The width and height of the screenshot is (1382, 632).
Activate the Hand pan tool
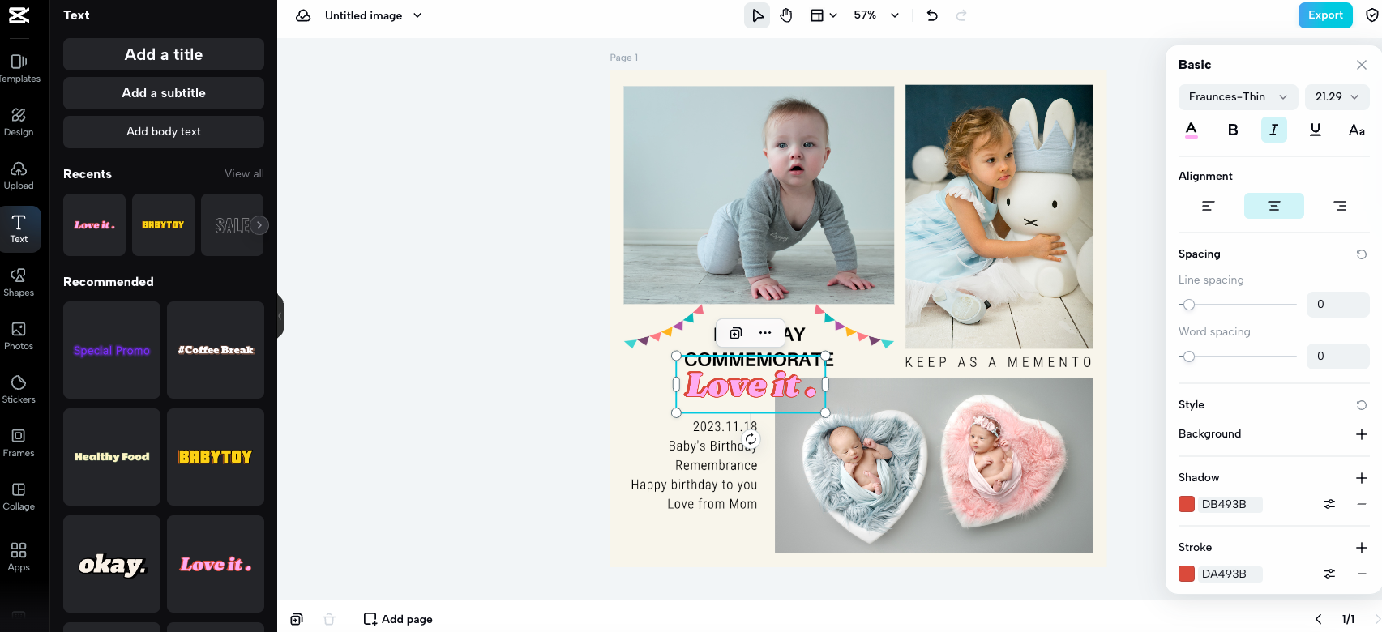(x=786, y=15)
